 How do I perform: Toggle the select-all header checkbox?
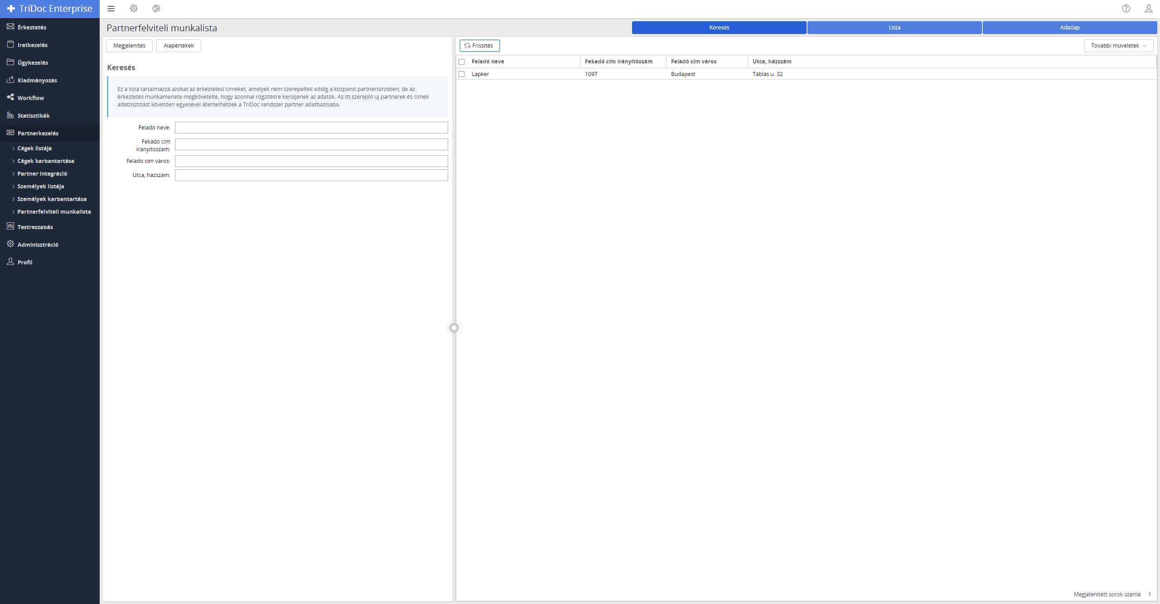(x=462, y=62)
